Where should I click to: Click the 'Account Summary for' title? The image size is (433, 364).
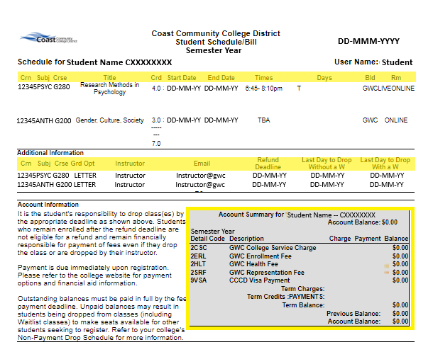coord(251,215)
